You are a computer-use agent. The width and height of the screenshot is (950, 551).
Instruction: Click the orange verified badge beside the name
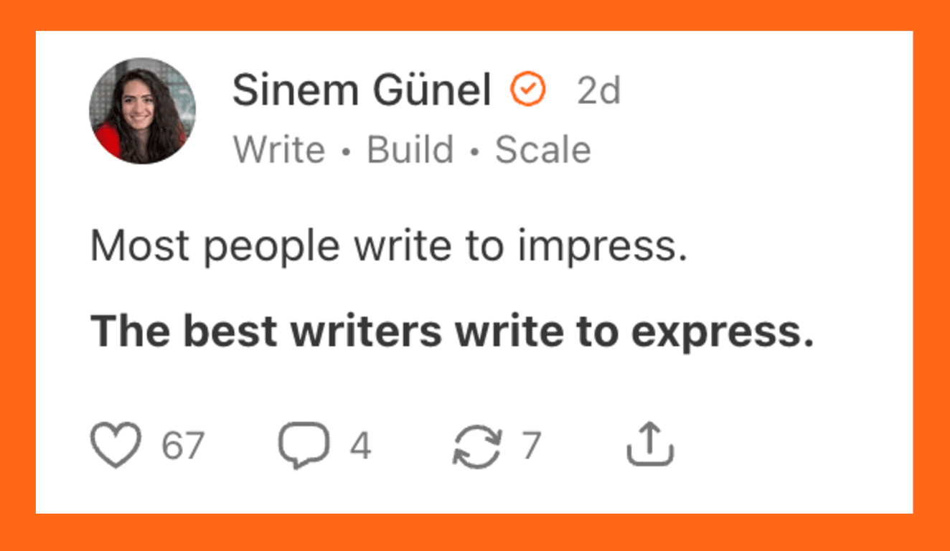pos(527,90)
